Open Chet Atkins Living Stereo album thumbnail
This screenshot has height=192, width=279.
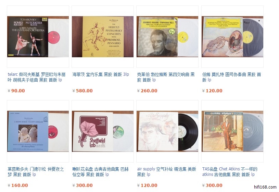click(x=232, y=131)
